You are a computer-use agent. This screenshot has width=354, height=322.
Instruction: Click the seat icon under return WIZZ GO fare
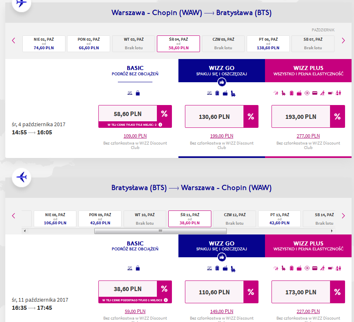pos(233,269)
